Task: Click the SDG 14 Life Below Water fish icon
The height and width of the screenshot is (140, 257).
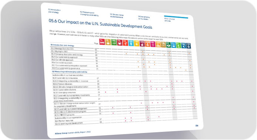Action: [x=173, y=45]
